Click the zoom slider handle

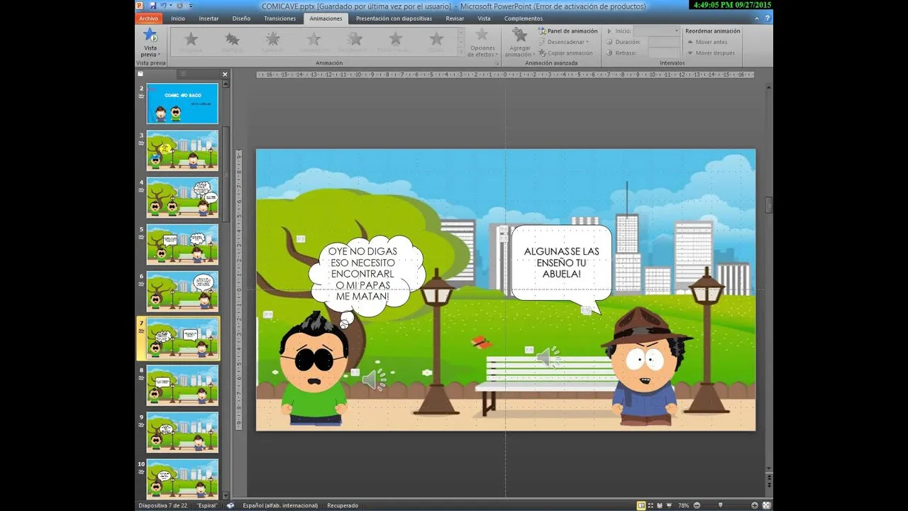click(x=721, y=505)
